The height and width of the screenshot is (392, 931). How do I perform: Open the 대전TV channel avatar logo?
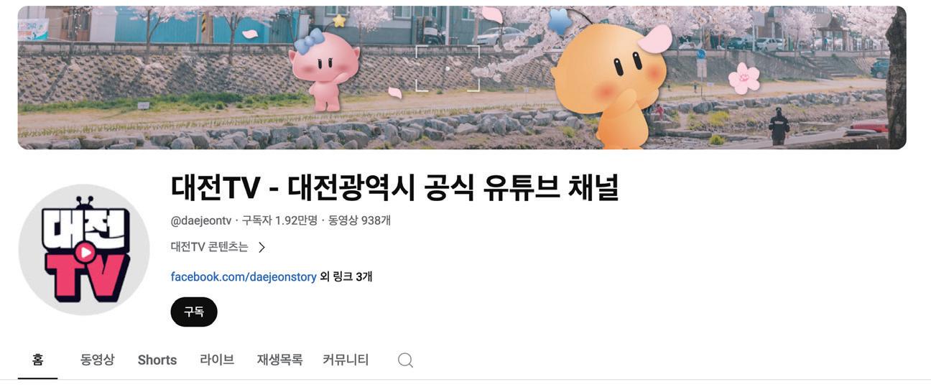pos(84,250)
